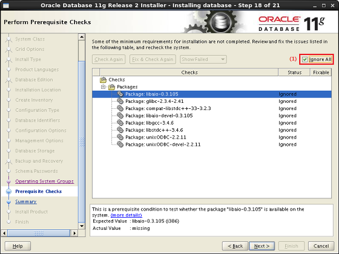Click the gear icon for unixODBC-devel-2.2.11
339x254 pixels.
(x=120, y=145)
